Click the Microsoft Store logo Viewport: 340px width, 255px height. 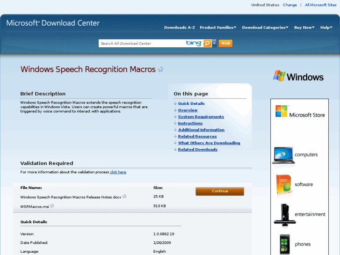300,111
